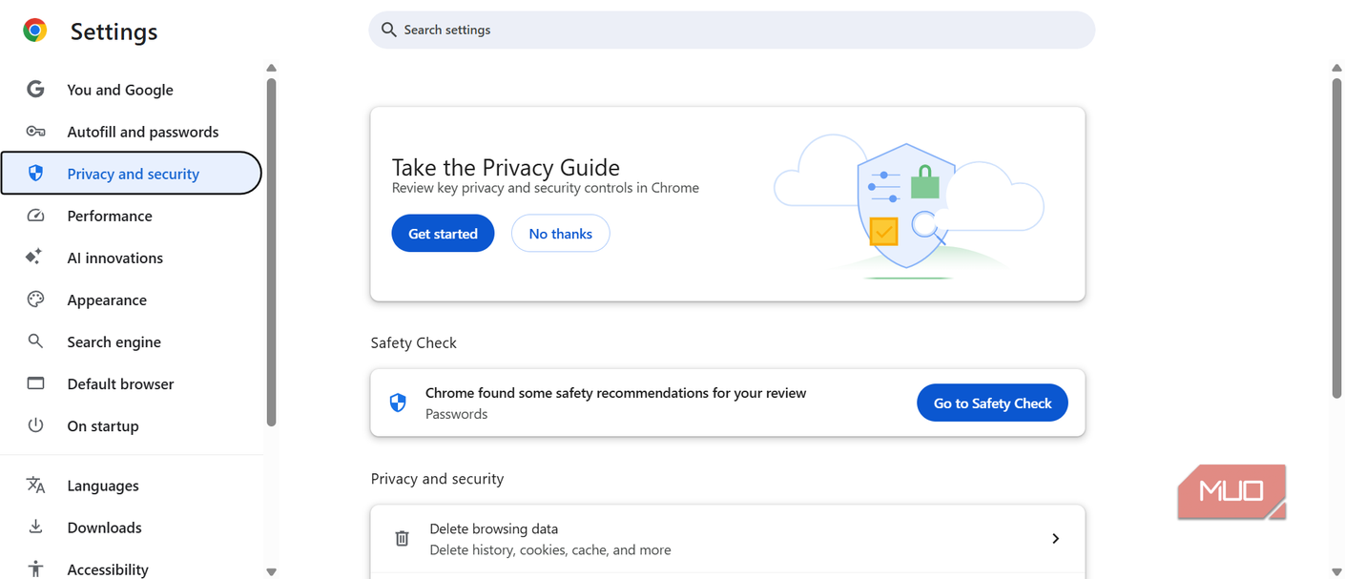
Task: Click the sidebar scrollbar thumb
Action: tap(271, 252)
